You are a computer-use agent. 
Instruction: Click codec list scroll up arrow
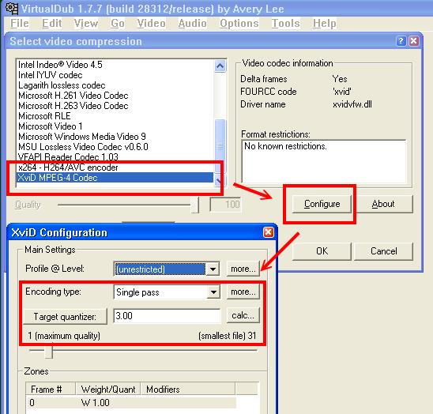tap(220, 66)
